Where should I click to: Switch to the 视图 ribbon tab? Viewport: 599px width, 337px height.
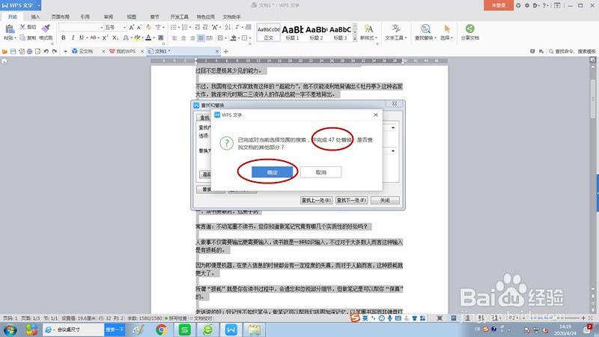coord(132,16)
